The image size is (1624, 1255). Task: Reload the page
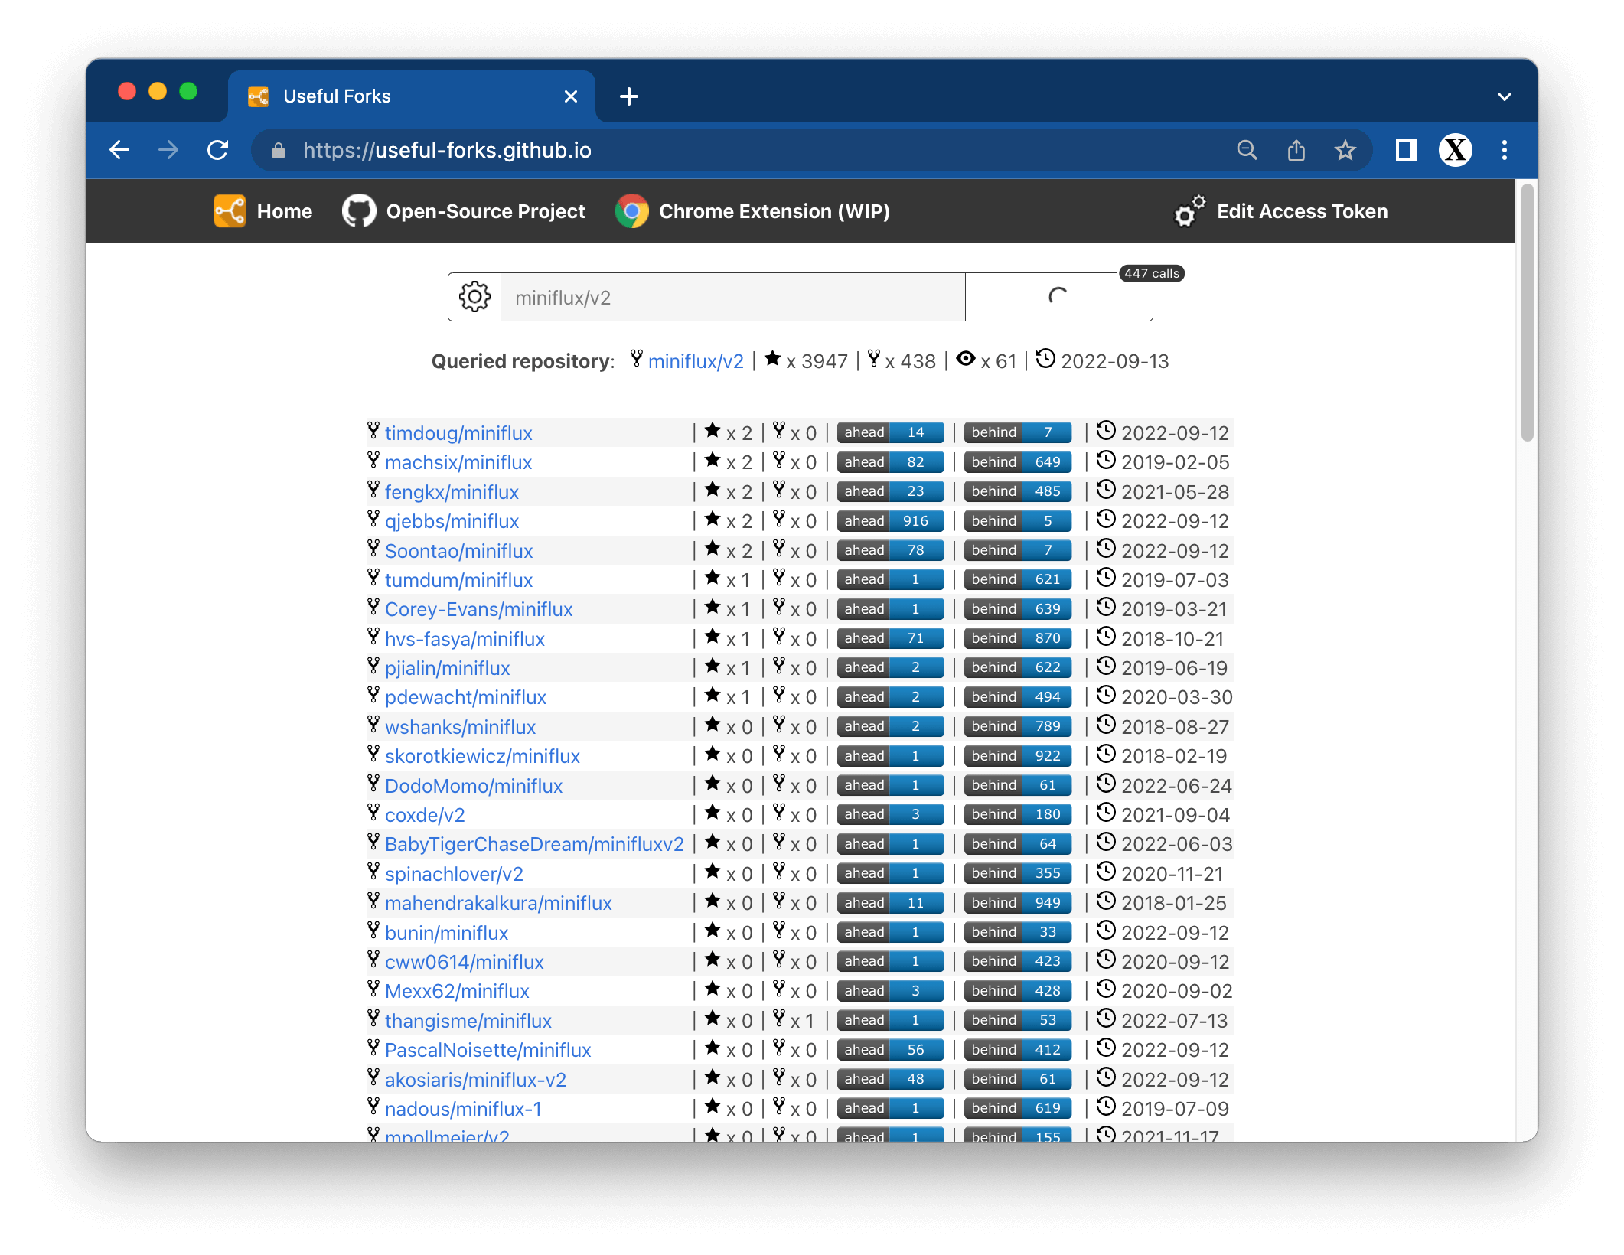point(218,150)
